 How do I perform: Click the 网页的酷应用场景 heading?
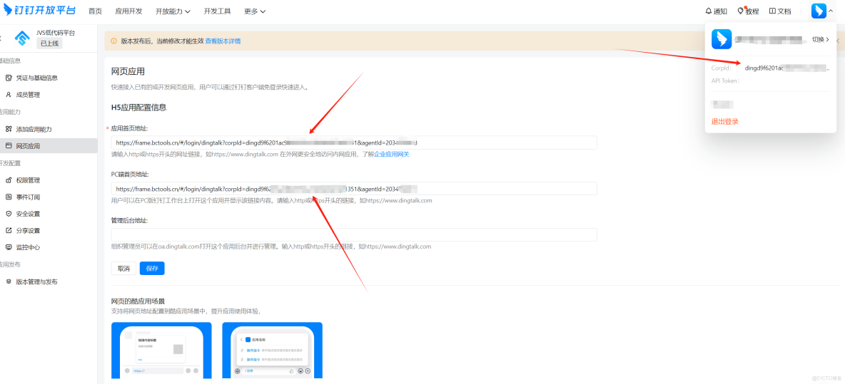coord(138,301)
